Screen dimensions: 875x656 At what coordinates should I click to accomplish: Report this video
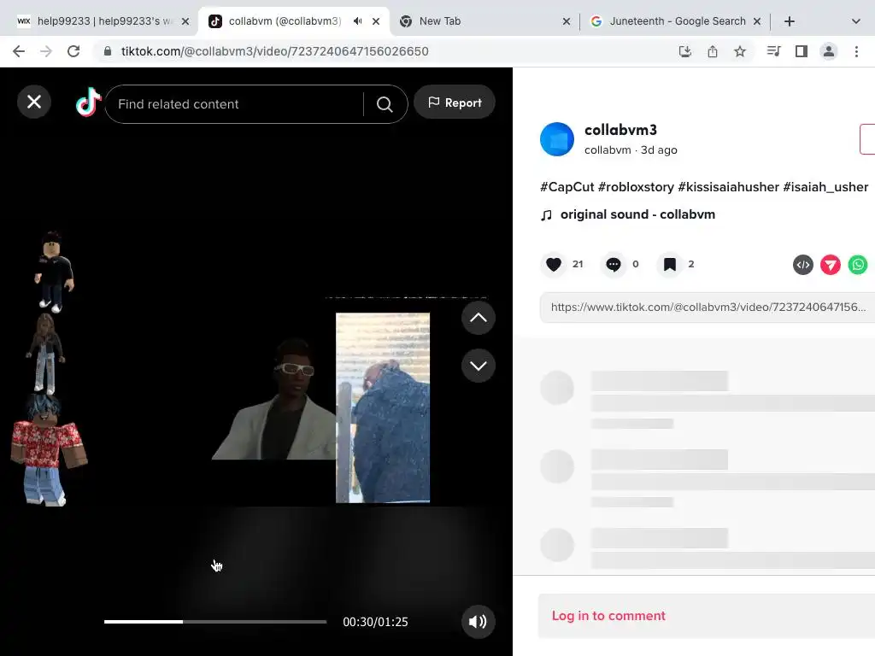[x=455, y=102]
